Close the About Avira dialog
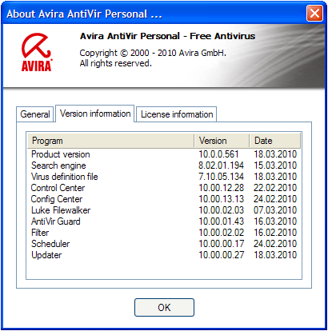Viewport: 328px width, 331px height. click(314, 14)
